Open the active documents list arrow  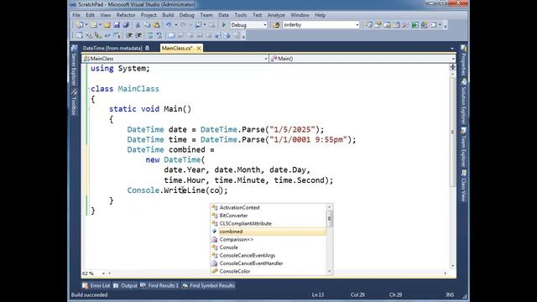click(452, 49)
